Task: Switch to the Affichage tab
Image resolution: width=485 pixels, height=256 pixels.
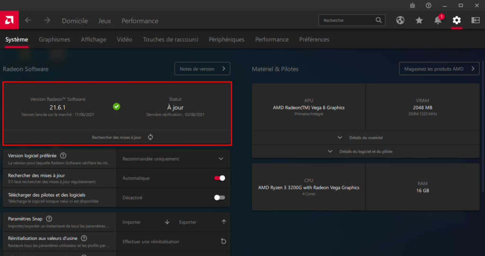Action: [x=93, y=39]
